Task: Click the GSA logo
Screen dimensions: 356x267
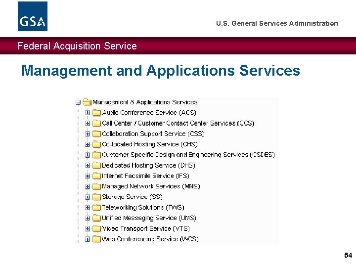Action: coord(33,16)
